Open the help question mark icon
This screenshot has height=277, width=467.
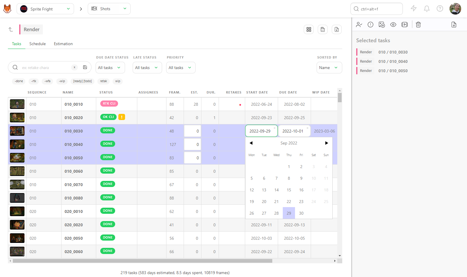(440, 9)
